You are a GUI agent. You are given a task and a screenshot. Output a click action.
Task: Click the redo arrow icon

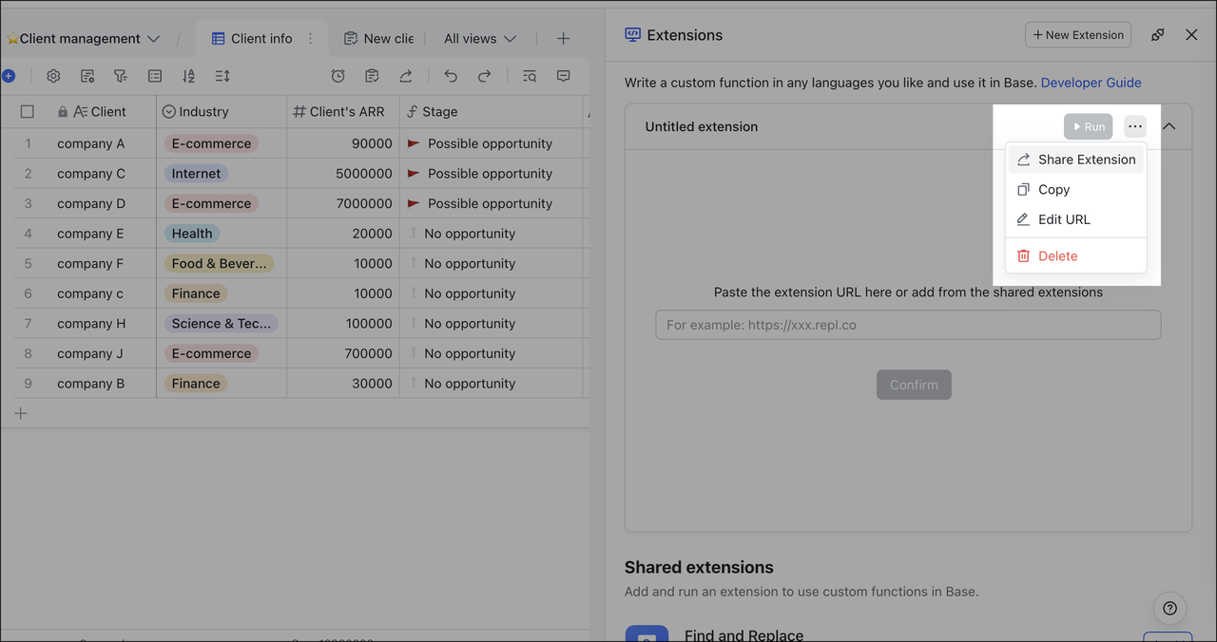(484, 76)
